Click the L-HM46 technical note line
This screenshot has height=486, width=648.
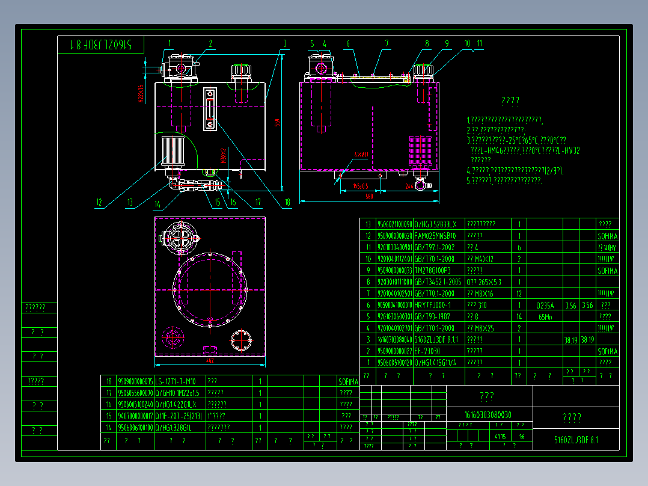click(x=525, y=150)
